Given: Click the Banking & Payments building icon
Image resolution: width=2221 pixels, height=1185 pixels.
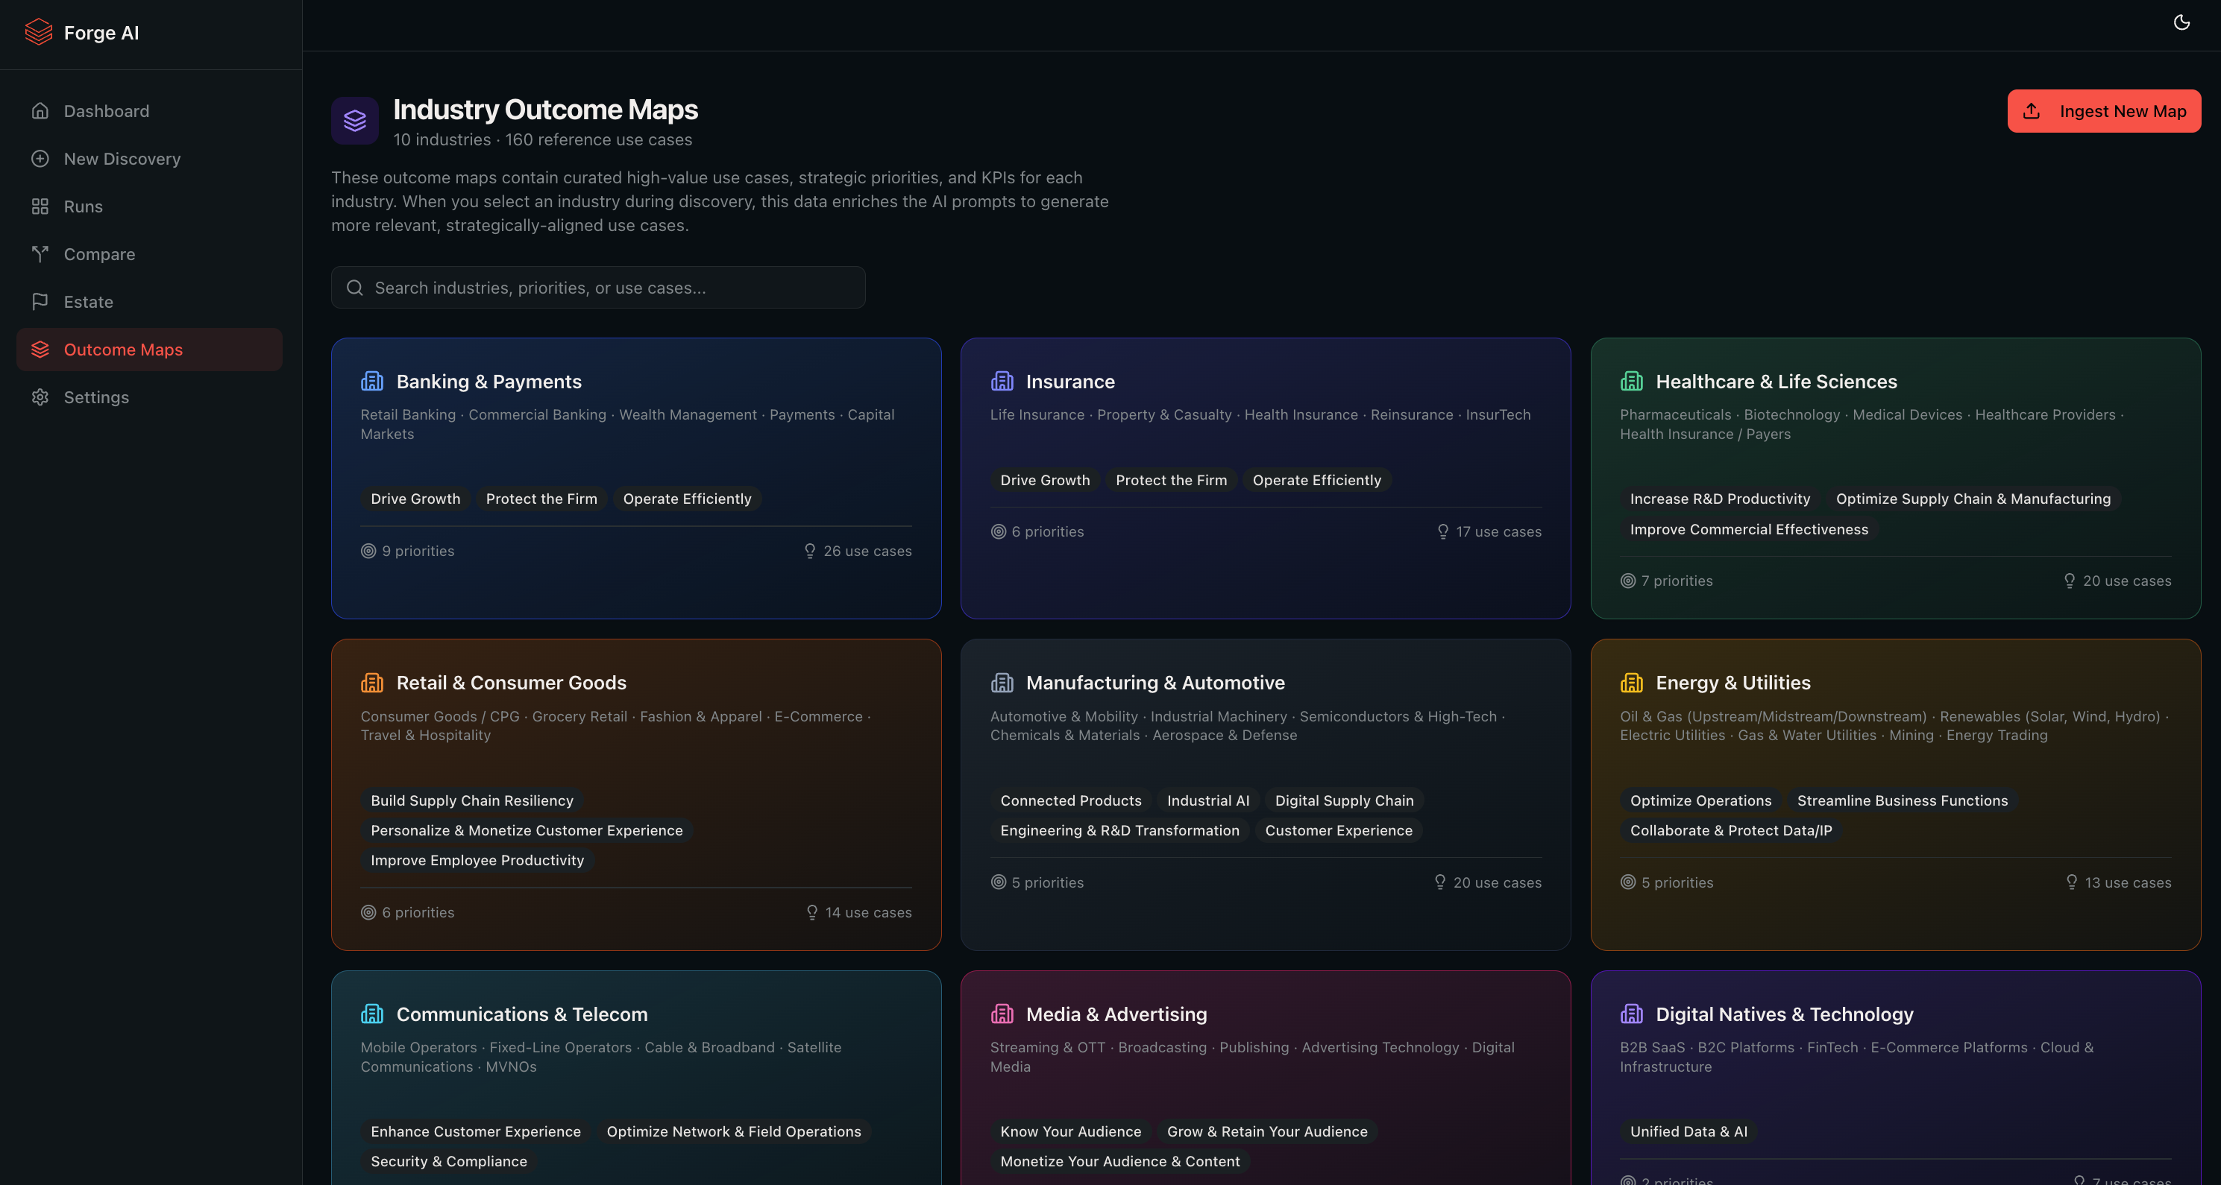Looking at the screenshot, I should click(x=371, y=381).
